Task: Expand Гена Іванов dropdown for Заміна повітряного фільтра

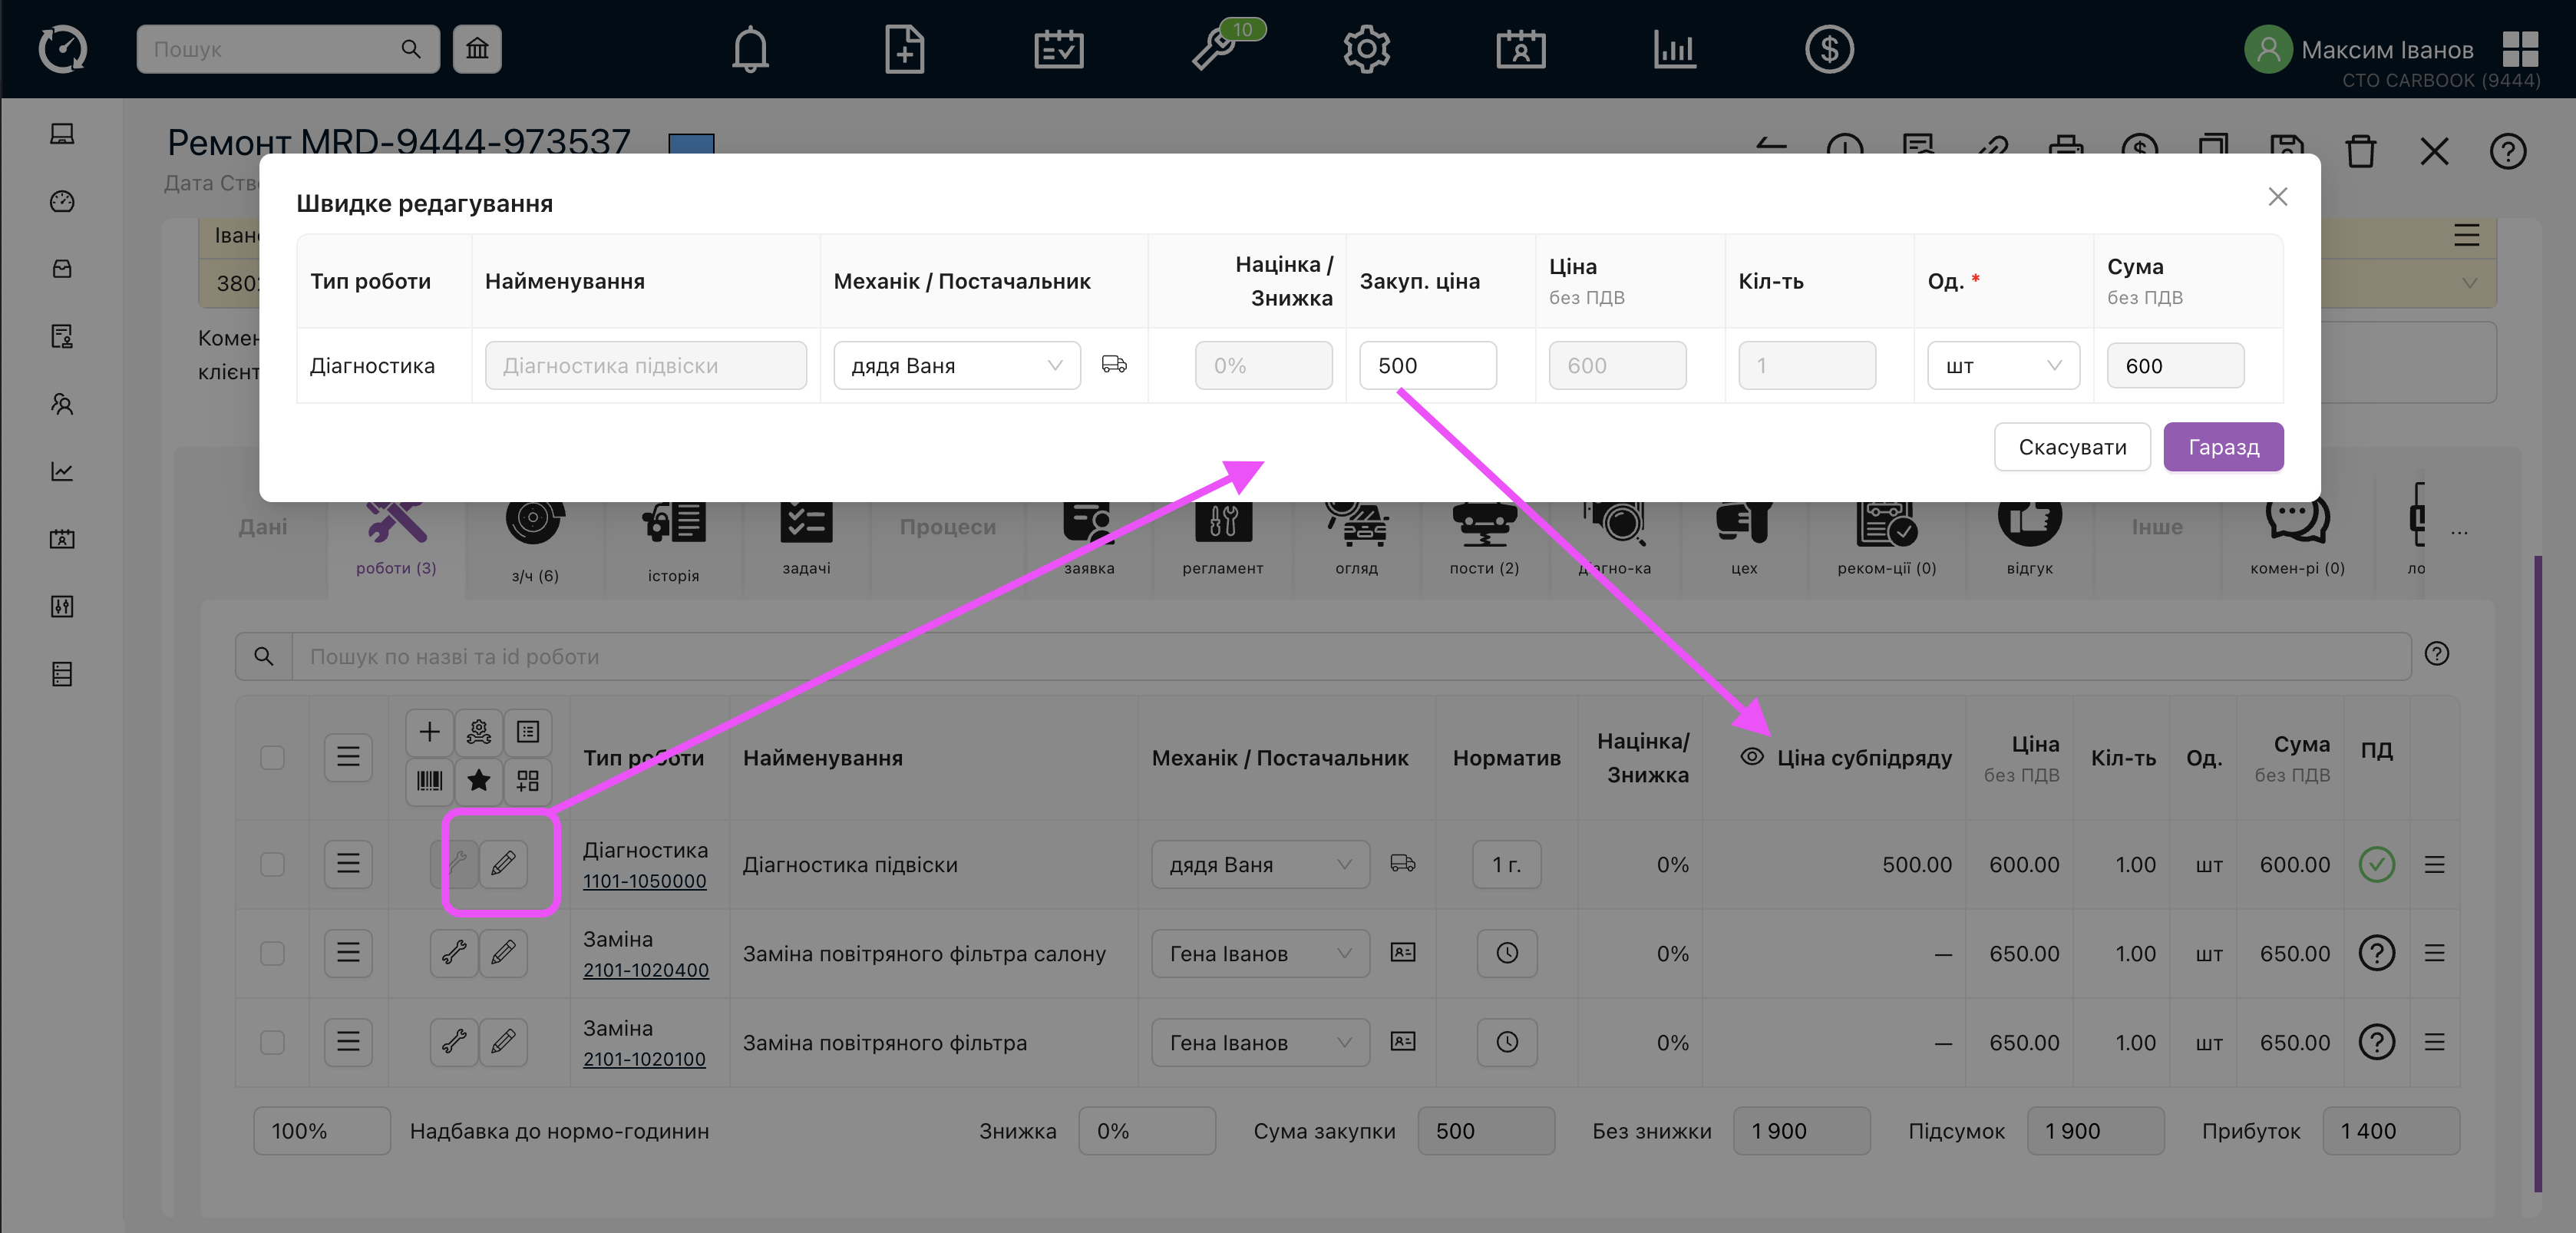Action: tap(1259, 1042)
